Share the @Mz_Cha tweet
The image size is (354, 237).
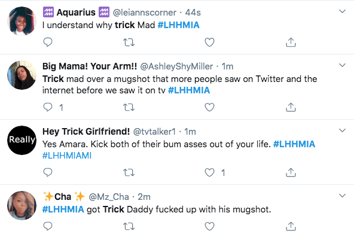(x=291, y=226)
